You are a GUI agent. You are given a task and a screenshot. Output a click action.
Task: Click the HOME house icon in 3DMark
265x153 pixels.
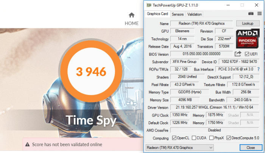point(131,15)
